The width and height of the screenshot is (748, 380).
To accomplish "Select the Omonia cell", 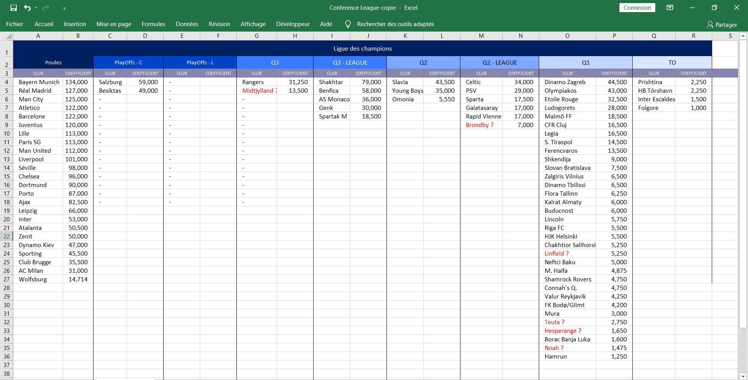I will (405, 99).
